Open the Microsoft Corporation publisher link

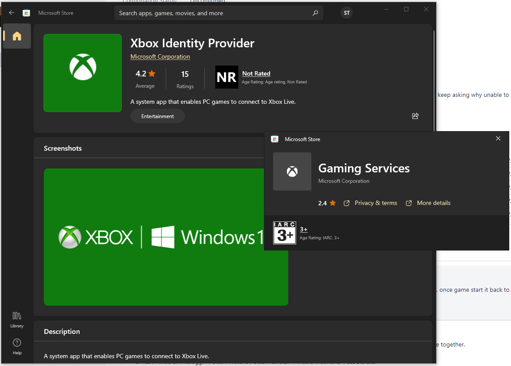tap(160, 56)
